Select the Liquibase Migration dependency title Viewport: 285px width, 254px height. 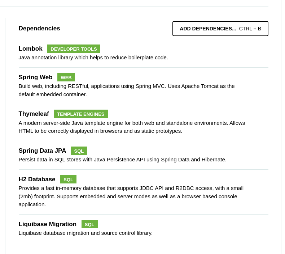tap(47, 224)
